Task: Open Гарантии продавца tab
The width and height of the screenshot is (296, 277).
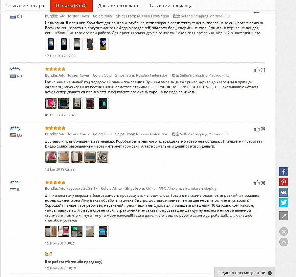Action: coord(171,6)
